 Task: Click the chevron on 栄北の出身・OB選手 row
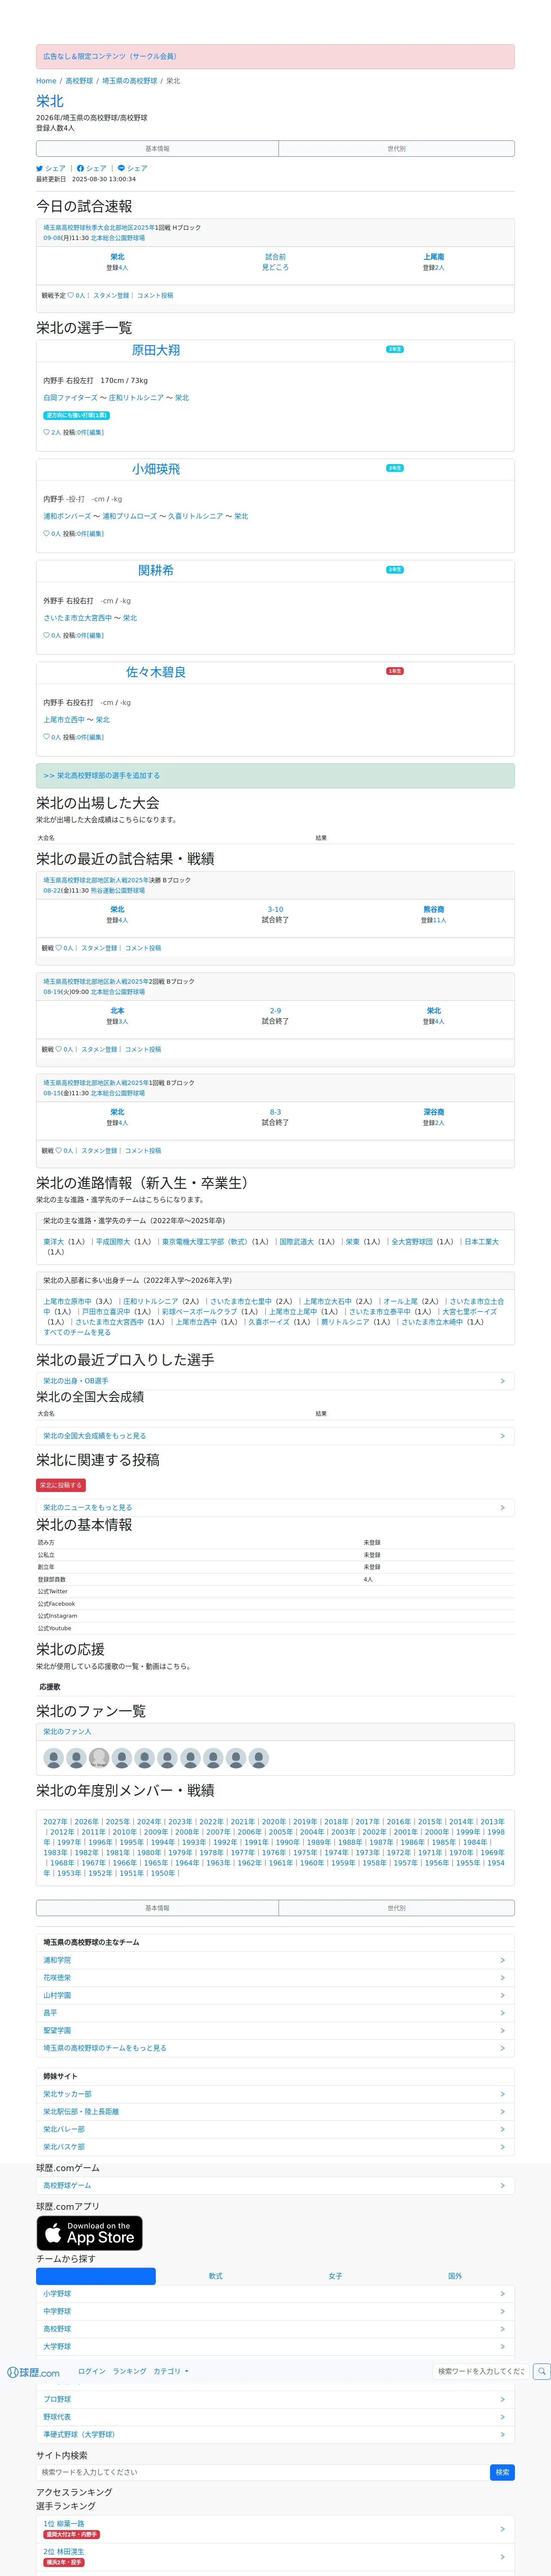click(502, 1381)
